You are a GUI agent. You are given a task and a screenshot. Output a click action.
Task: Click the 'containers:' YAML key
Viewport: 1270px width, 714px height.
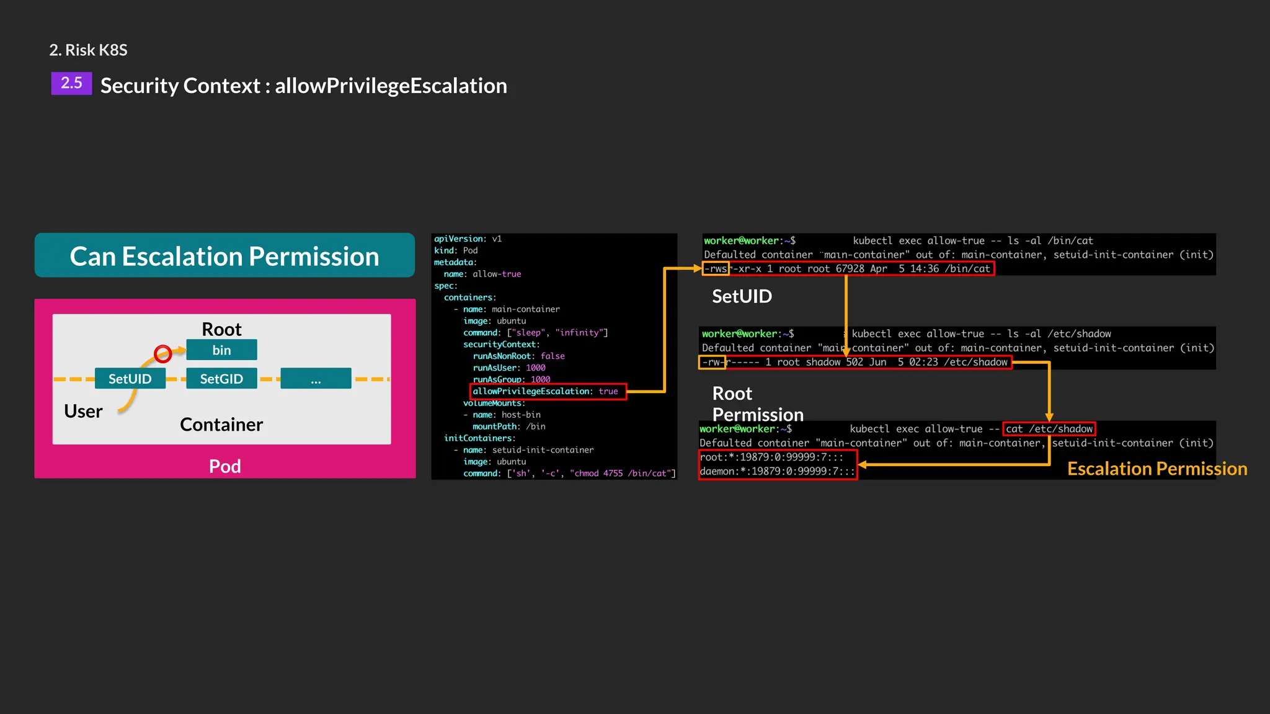[470, 297]
